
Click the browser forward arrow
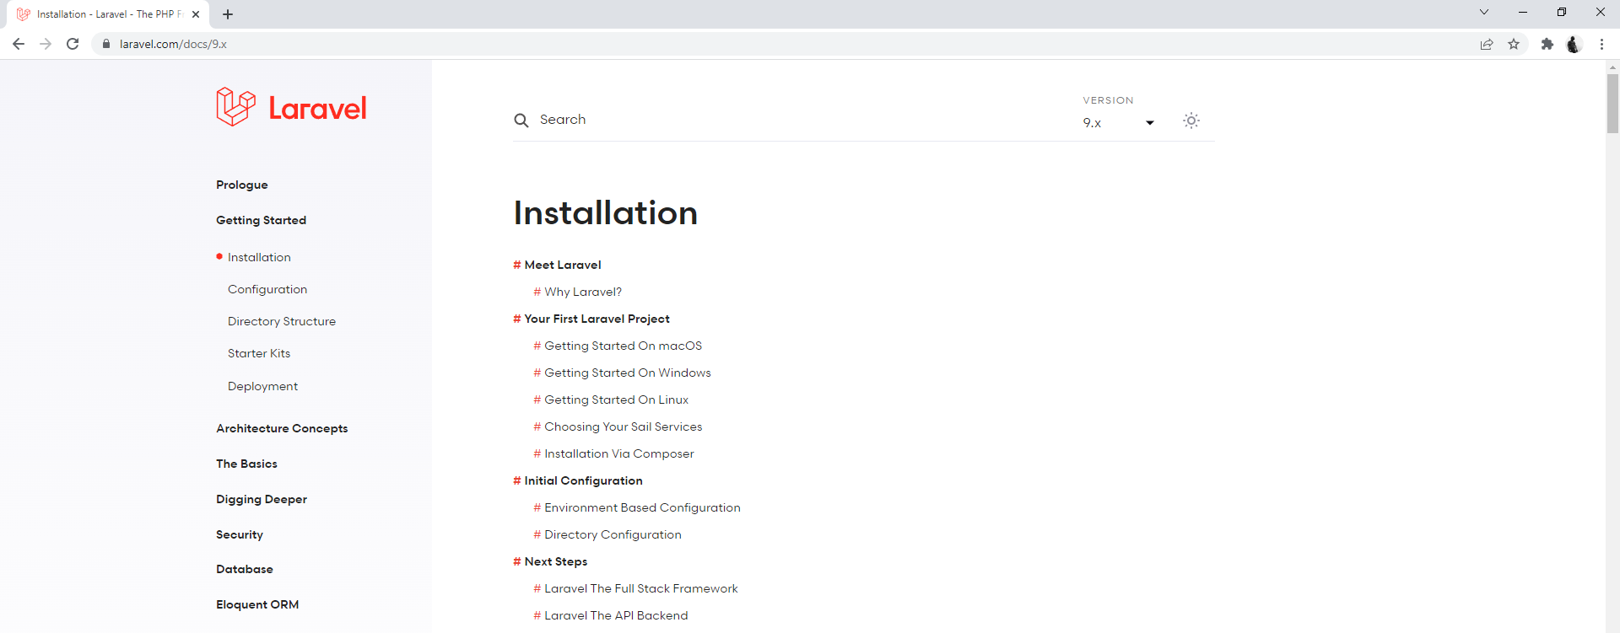pyautogui.click(x=46, y=44)
